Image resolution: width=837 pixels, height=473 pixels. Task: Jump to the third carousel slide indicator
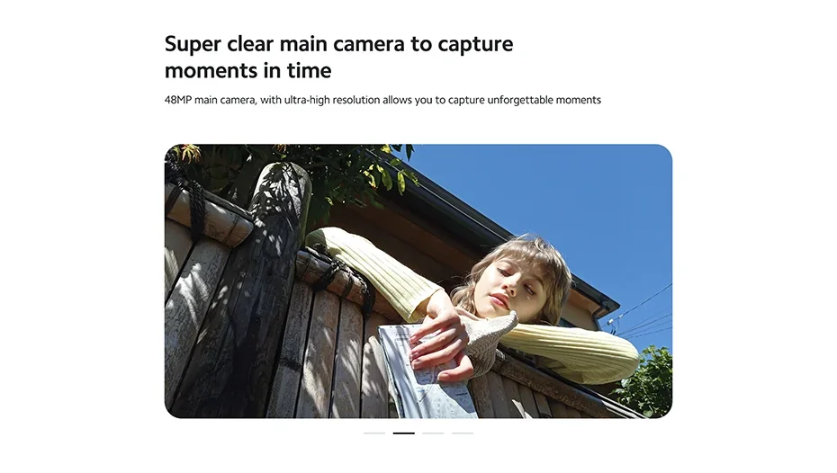pos(433,433)
